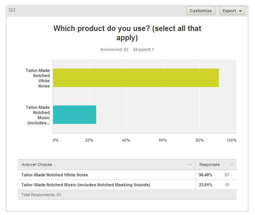This screenshot has width=255, height=215.
Task: Click the response count 15
Action: pyautogui.click(x=227, y=185)
